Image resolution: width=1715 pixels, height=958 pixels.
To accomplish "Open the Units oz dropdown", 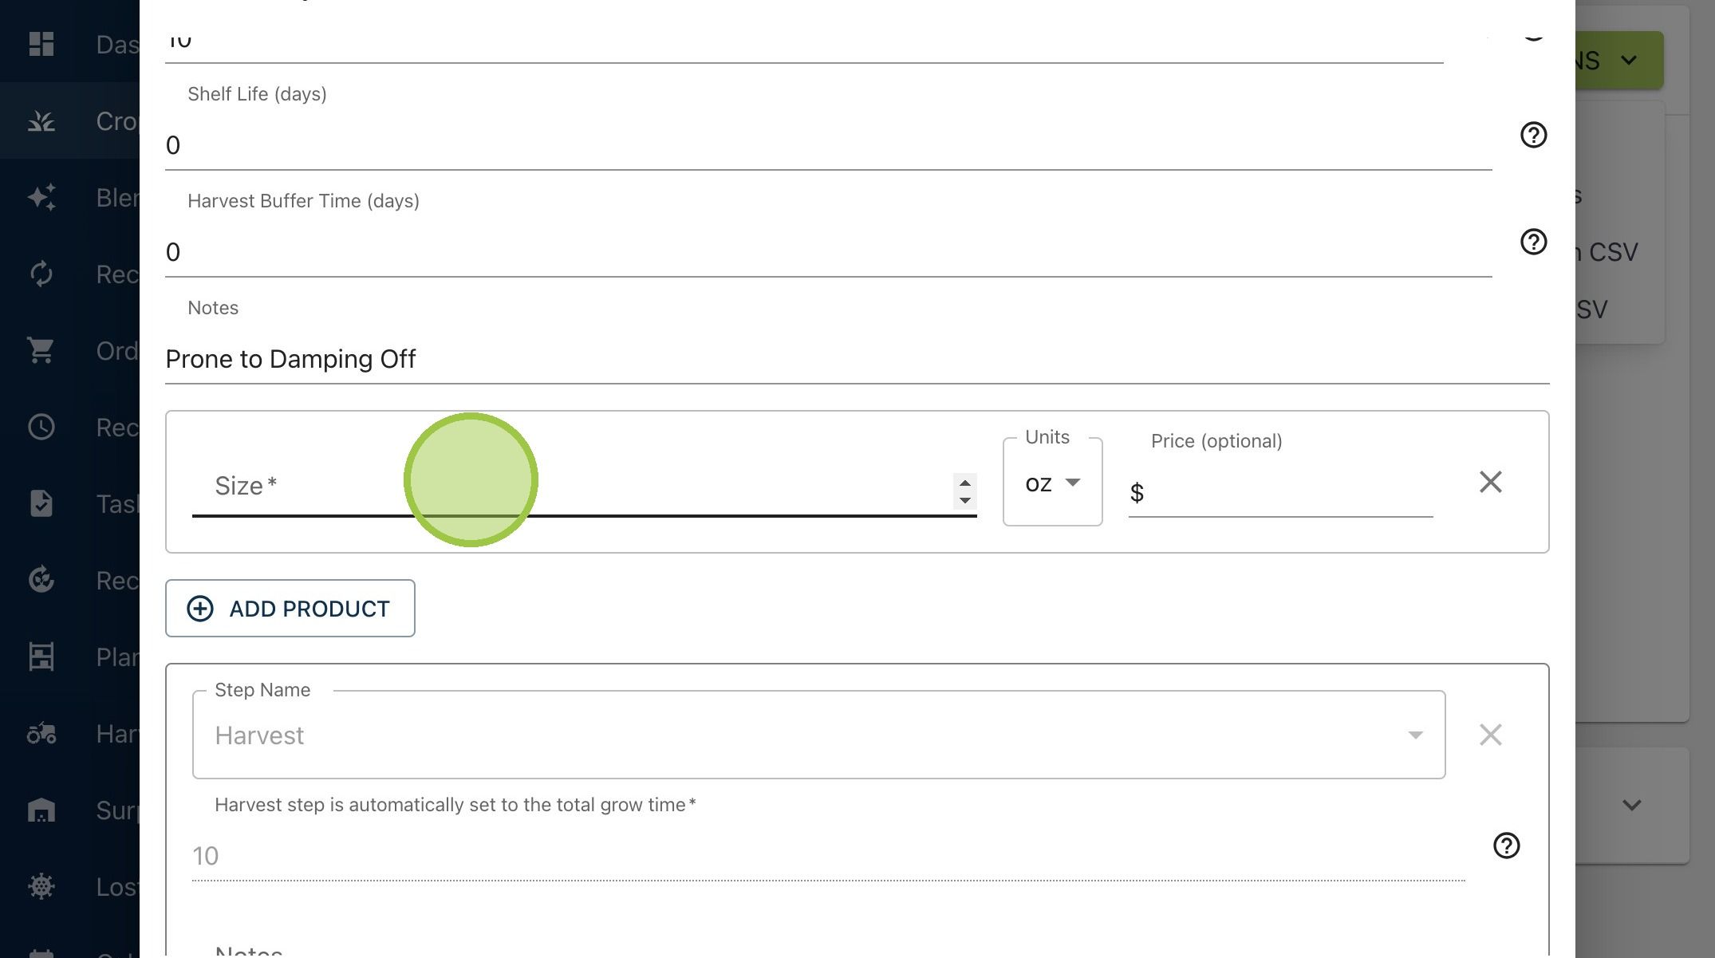I will click(1052, 483).
